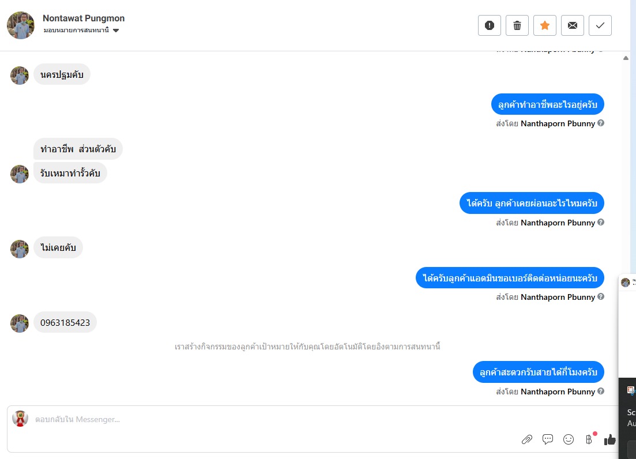Delete conversation using the trash icon
The width and height of the screenshot is (636, 459).
click(x=517, y=25)
